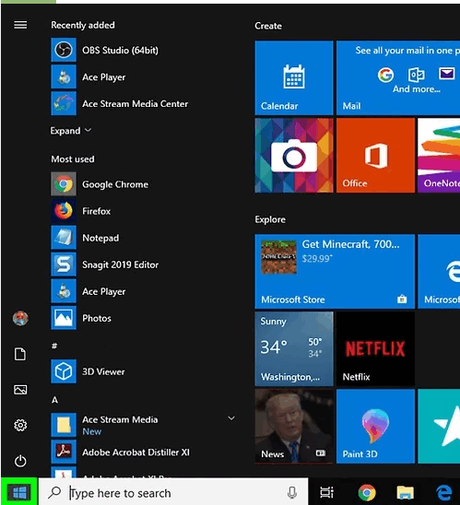Viewport: 460px width, 505px height.
Task: Click the '#' letter header
Action: [x=54, y=346]
